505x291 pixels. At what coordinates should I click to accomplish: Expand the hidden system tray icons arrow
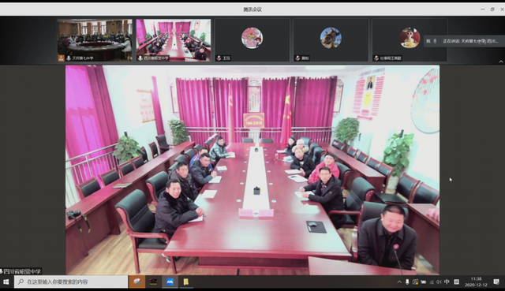[399, 282]
